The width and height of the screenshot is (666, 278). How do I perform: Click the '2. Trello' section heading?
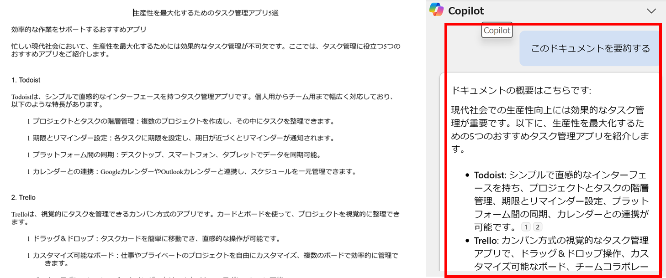coord(23,197)
